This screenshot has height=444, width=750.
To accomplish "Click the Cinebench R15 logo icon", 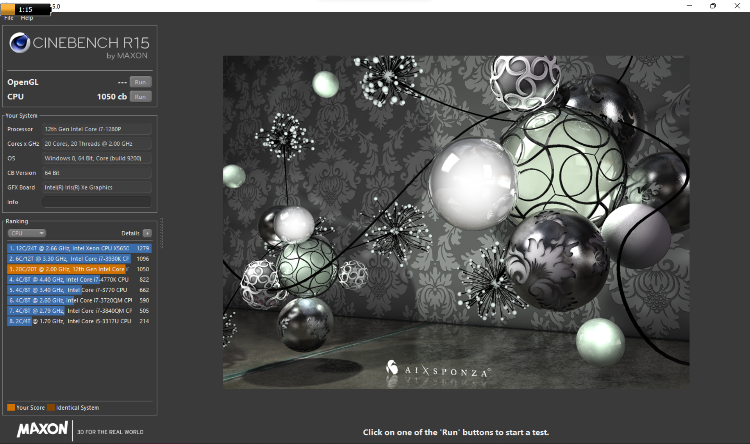I will pyautogui.click(x=20, y=43).
